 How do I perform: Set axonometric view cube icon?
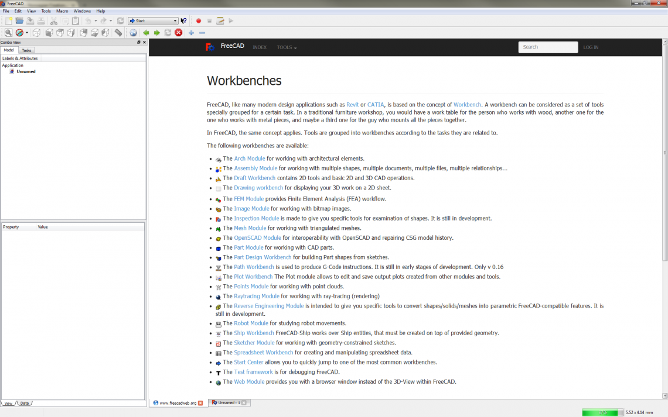(37, 33)
